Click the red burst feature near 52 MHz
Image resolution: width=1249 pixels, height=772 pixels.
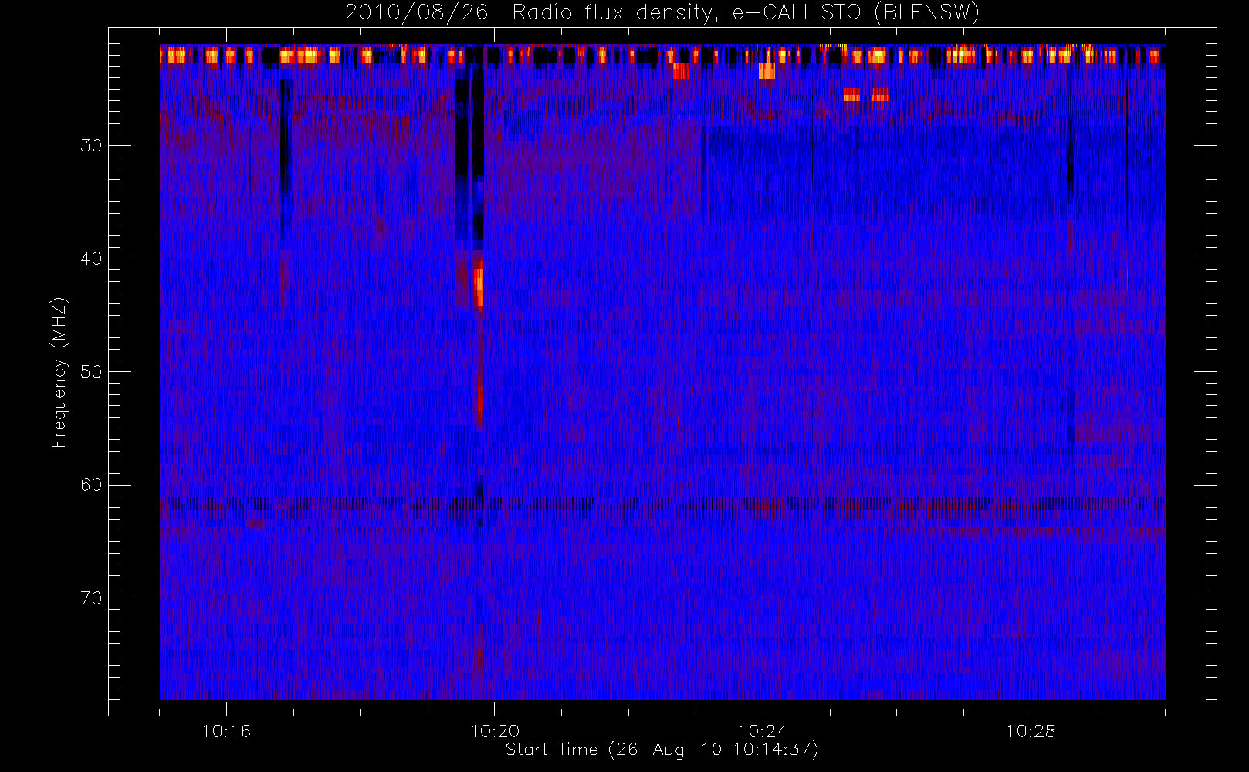click(x=479, y=401)
